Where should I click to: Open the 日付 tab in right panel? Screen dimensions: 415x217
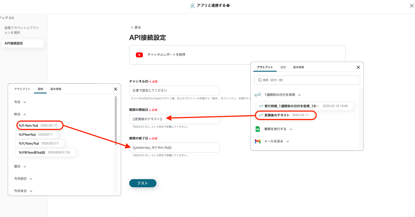[x=283, y=67]
